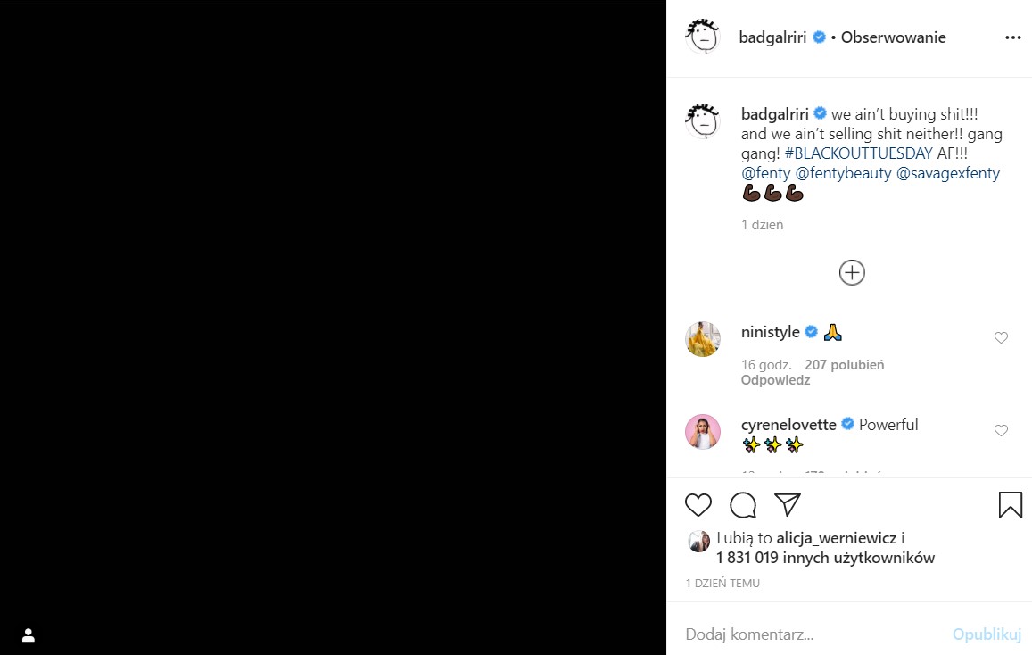Like ninistyle's comment
1032x655 pixels.
coord(1001,337)
